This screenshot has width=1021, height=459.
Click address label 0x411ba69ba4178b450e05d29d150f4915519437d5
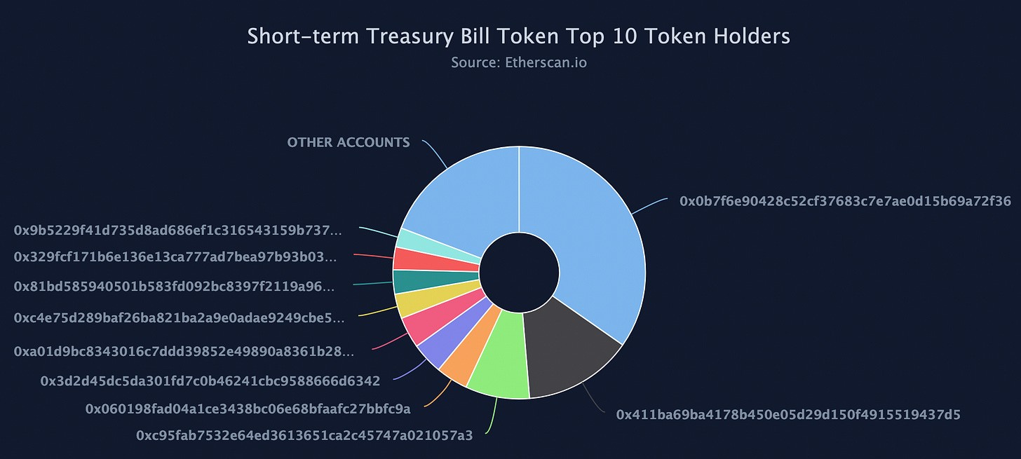pos(788,414)
